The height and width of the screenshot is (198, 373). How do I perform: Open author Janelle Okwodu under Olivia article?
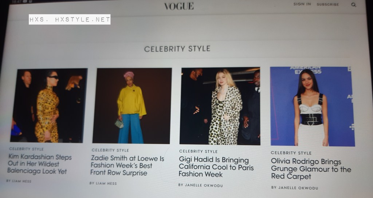coord(295,188)
